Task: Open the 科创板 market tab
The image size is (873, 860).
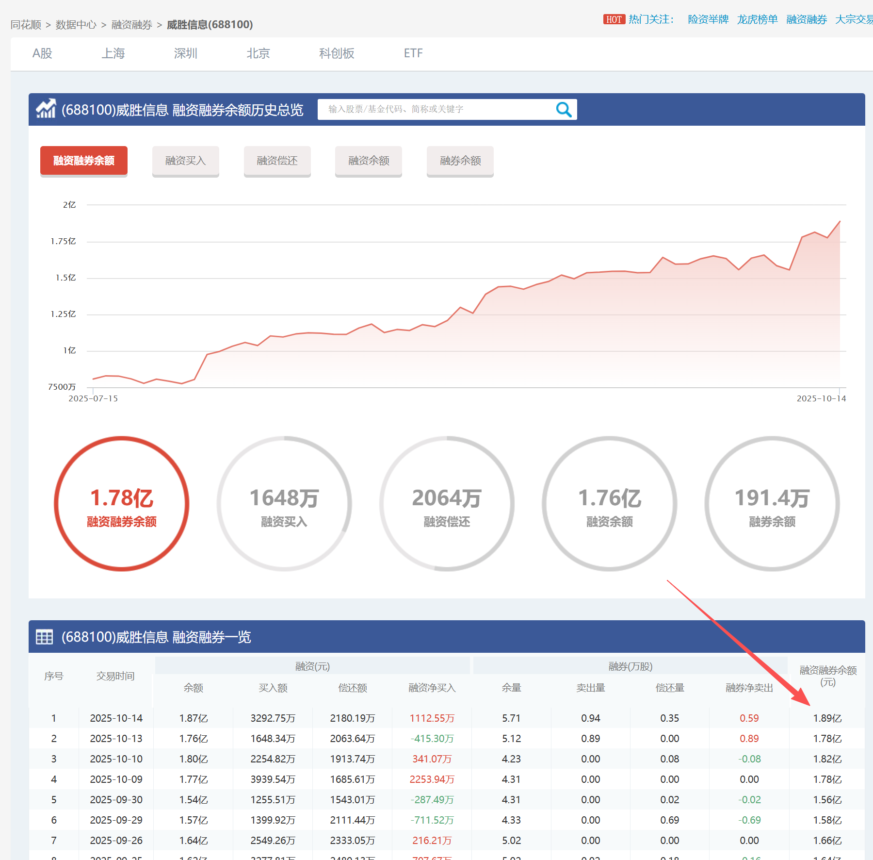Action: click(337, 53)
